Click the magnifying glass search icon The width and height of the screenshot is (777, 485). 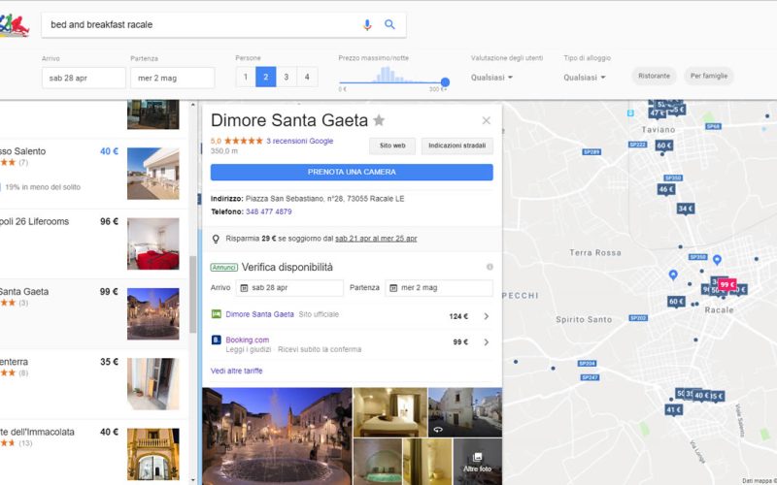click(390, 24)
